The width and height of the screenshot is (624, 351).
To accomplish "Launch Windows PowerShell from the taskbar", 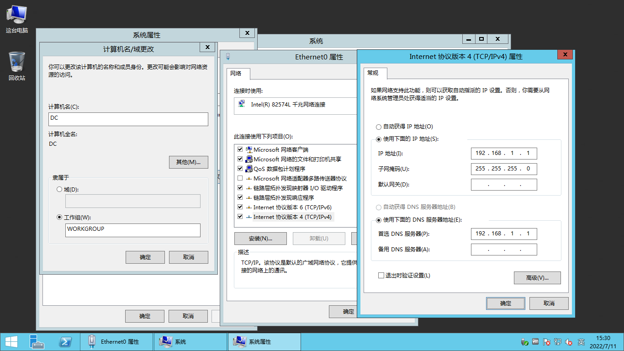I will [66, 342].
